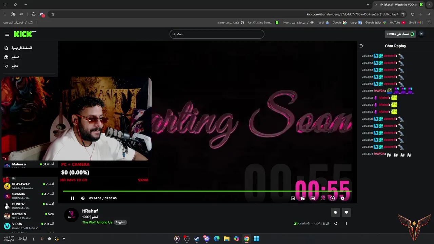This screenshot has height=244, width=434.
Task: Open Chrome media controls icon
Action: 21,14
